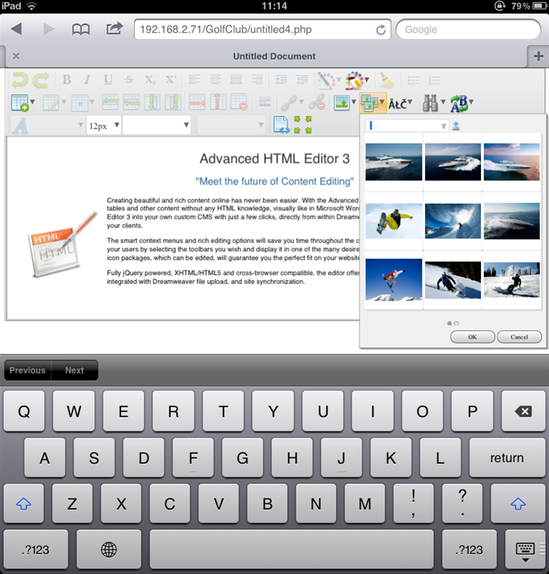Click Cancel in the image gallery
Screen dimensions: 549x574
(x=519, y=336)
